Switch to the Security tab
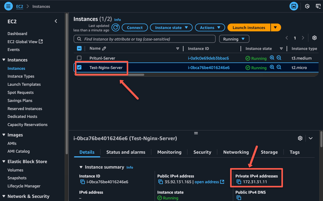Image resolution: width=323 pixels, height=201 pixels. [x=202, y=152]
